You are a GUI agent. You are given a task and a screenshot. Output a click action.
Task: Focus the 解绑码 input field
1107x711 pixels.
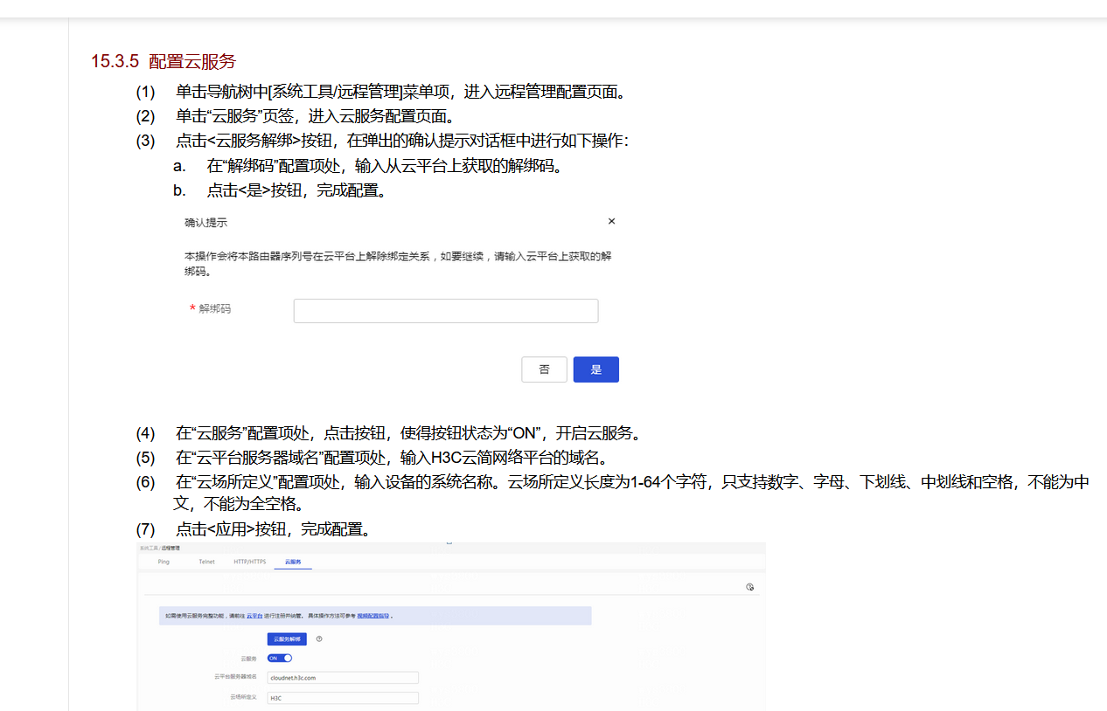coord(446,311)
